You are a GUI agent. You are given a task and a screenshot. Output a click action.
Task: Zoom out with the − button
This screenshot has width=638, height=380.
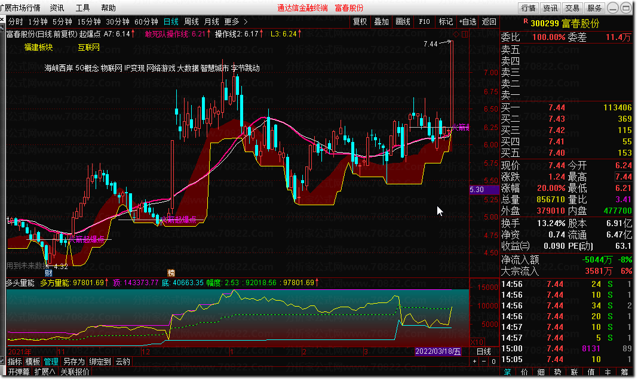click(484, 362)
